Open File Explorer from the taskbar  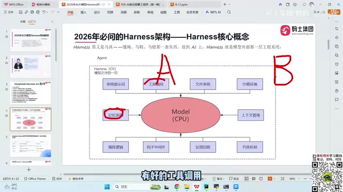[187, 187]
